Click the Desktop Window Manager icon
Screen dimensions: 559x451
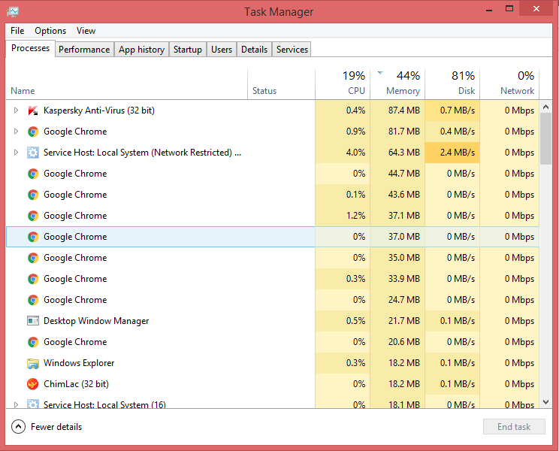coord(33,321)
